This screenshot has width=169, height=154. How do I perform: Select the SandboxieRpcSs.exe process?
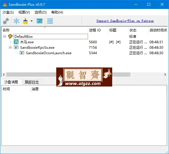37,47
